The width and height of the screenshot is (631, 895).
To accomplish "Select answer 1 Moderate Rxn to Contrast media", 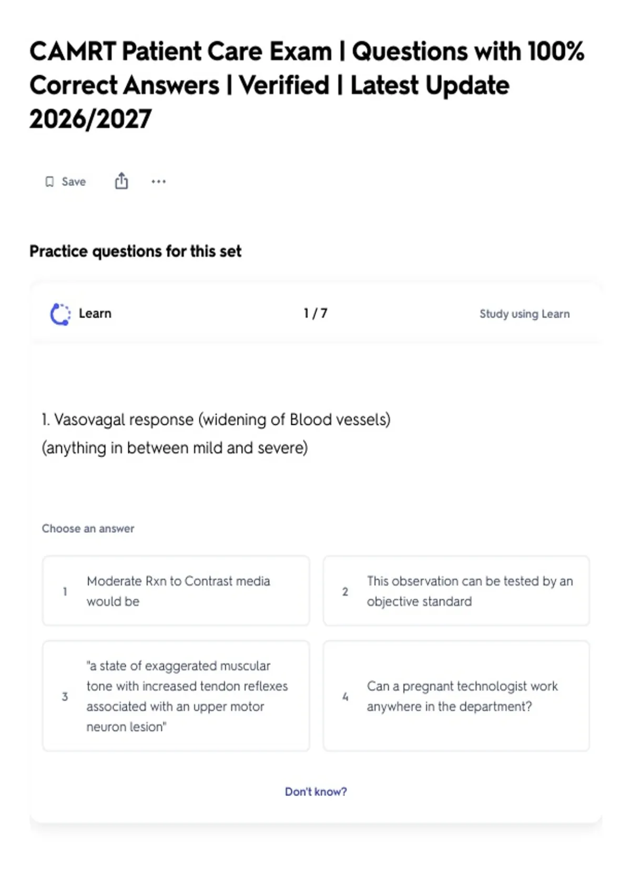I will (x=176, y=591).
